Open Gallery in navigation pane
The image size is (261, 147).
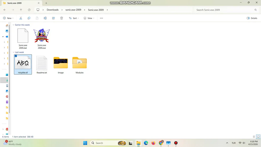coord(7,31)
